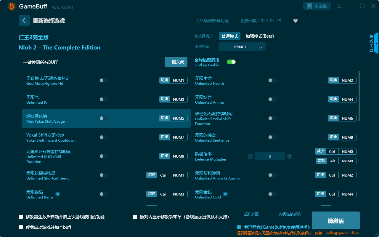Increase Defense Multiplier with plus button
The image size is (379, 237).
[290, 156]
